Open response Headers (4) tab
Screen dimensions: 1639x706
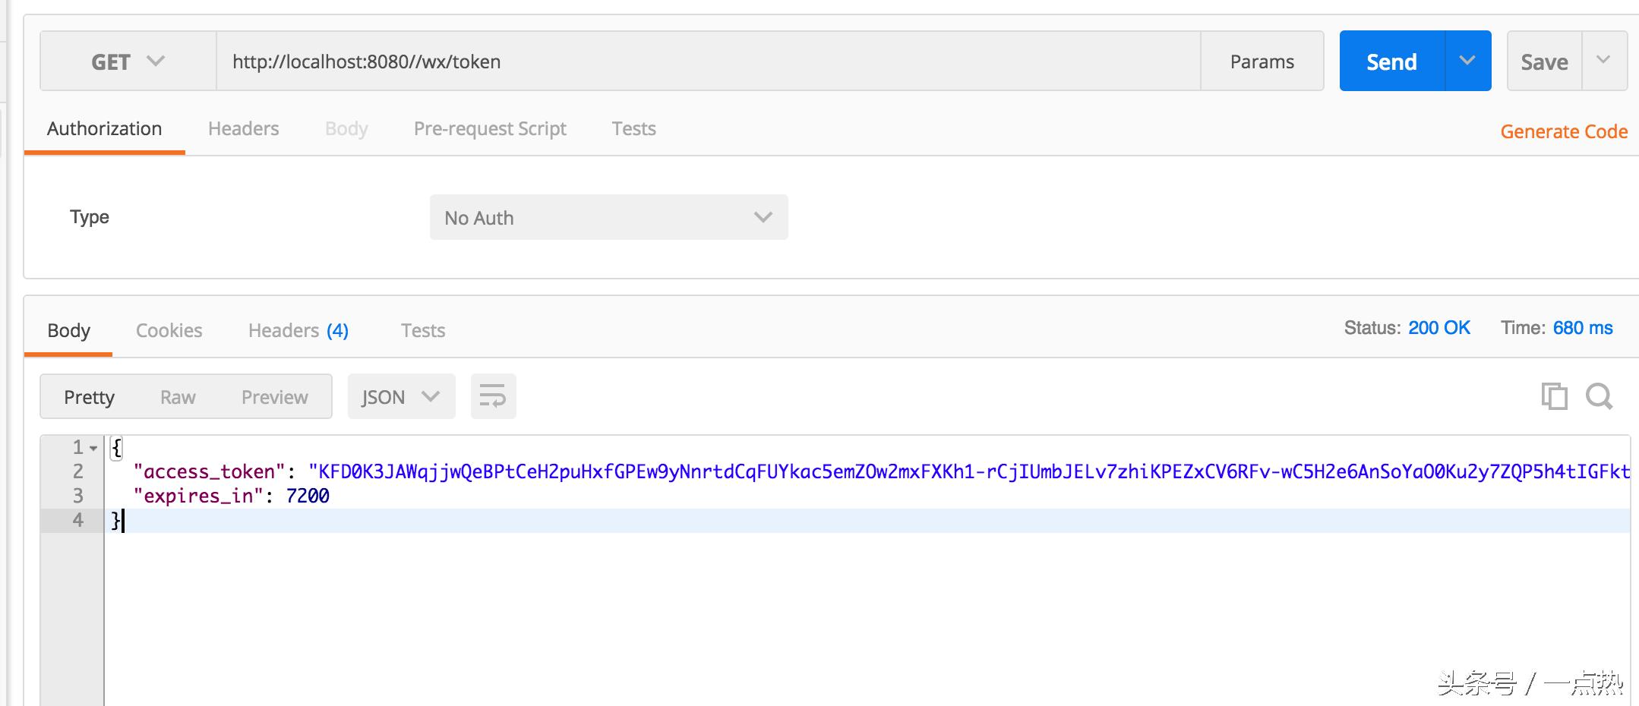click(298, 331)
